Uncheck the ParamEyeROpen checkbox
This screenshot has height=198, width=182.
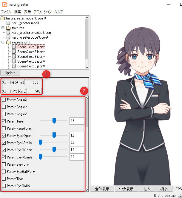4,150
